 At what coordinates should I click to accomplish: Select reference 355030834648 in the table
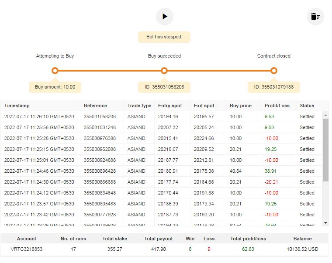tap(100, 193)
